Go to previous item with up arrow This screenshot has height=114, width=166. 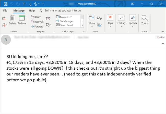coord(24,4)
